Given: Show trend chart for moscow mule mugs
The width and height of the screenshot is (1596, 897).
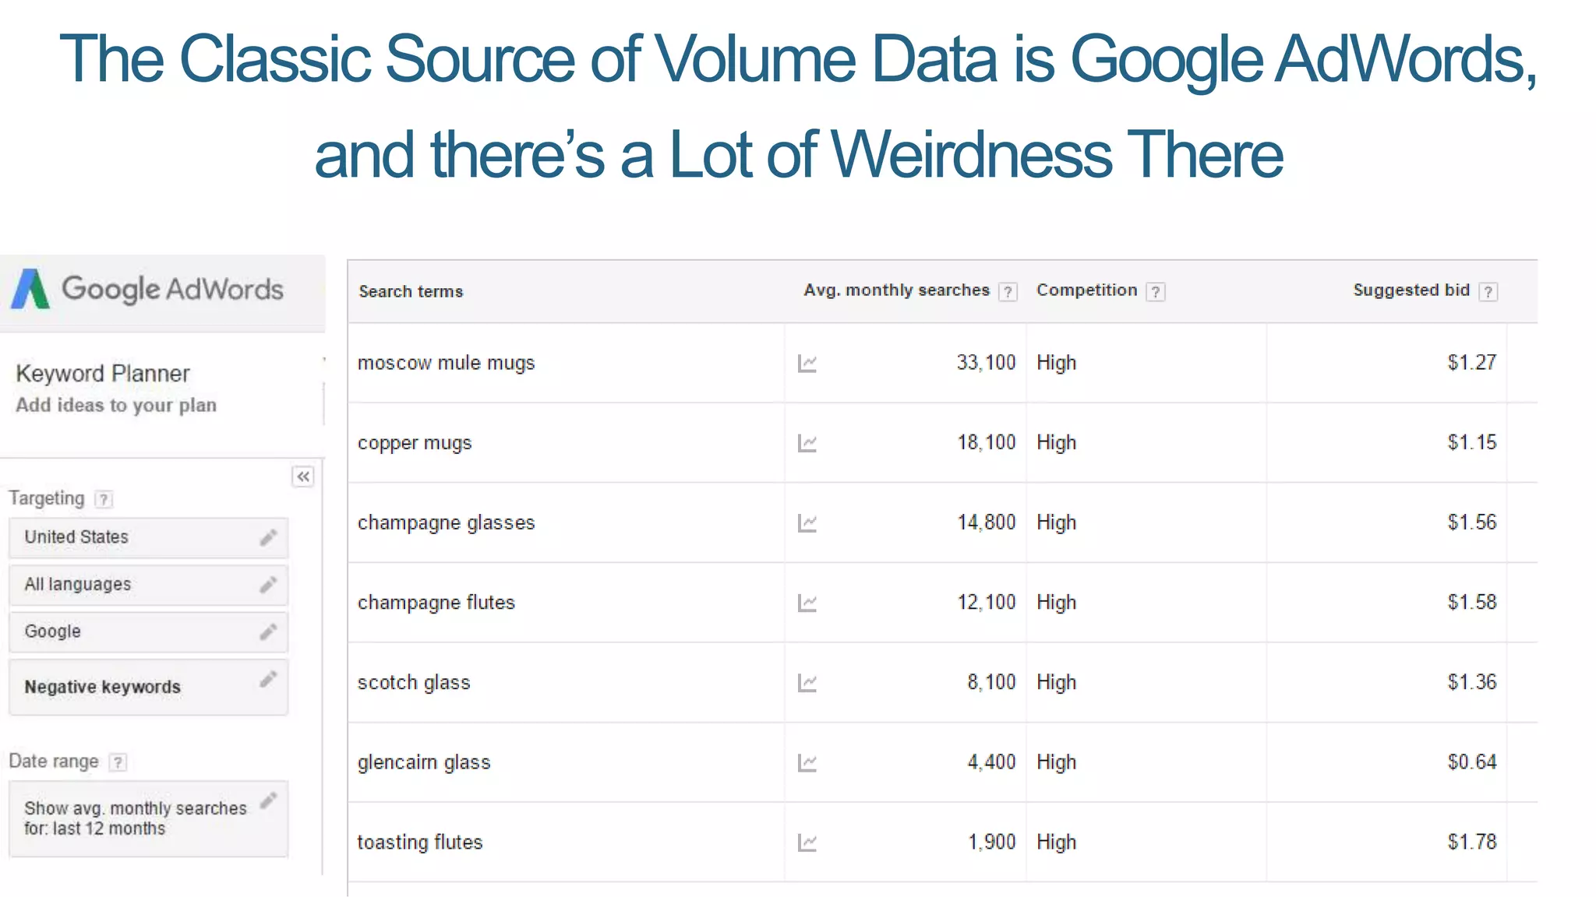Looking at the screenshot, I should point(807,364).
